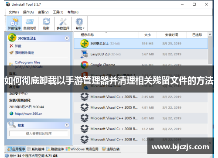Click the magnifier icon in search panel
218x158 pixels.
point(12,124)
